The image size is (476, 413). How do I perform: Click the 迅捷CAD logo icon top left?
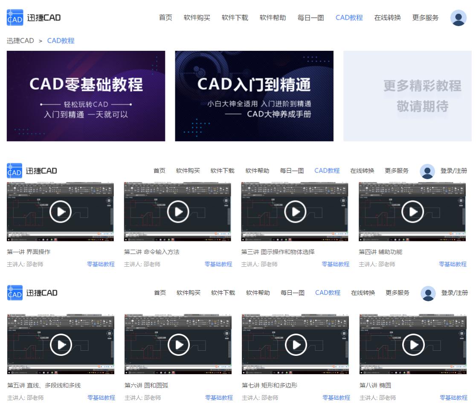point(15,18)
